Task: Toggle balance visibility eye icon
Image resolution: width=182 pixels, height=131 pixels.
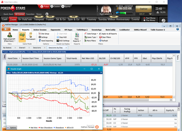Action: (x=150, y=14)
